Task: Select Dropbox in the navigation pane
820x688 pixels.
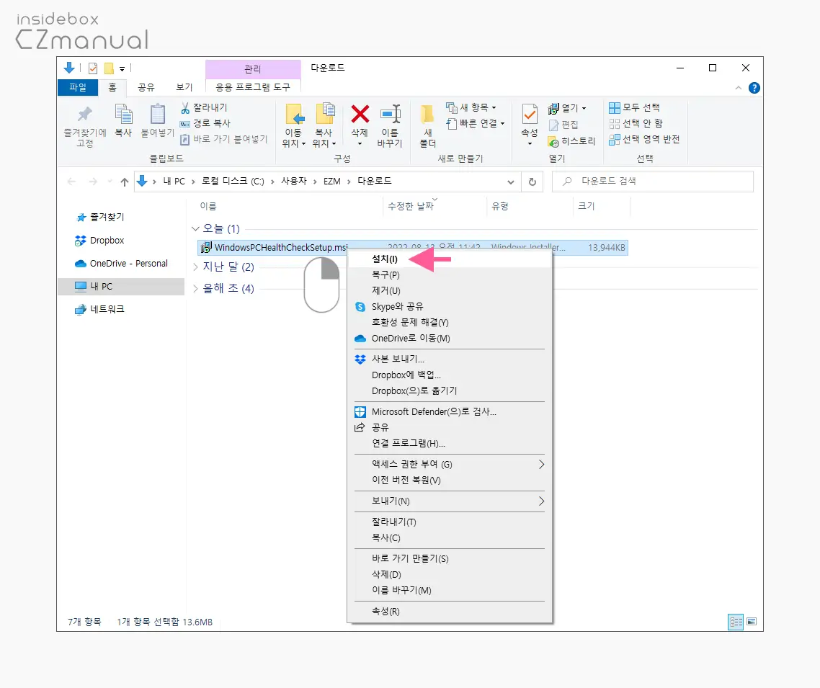Action: [100, 241]
